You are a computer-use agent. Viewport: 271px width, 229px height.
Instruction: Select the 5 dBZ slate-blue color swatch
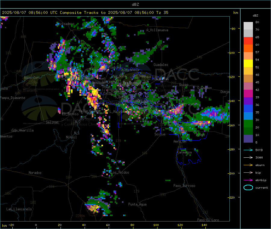click(x=248, y=139)
